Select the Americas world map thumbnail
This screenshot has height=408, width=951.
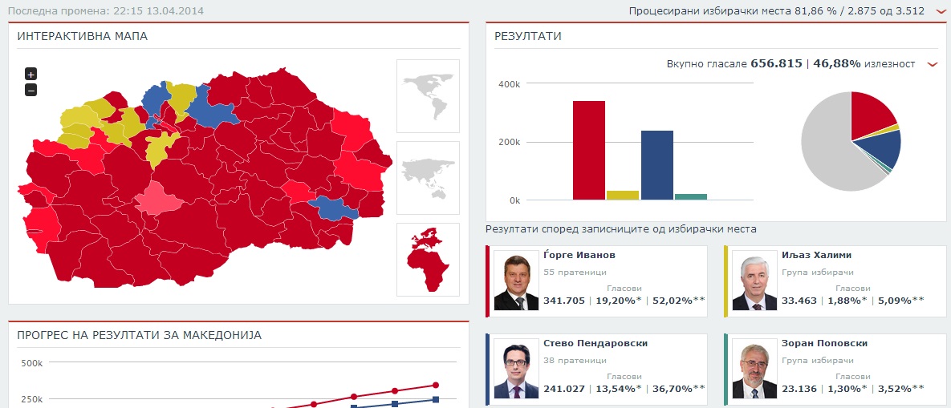click(428, 95)
